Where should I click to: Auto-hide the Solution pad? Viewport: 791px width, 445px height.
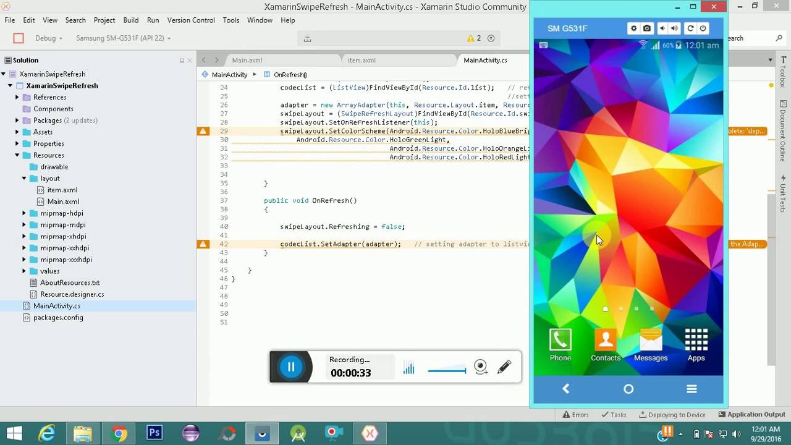pos(182,61)
